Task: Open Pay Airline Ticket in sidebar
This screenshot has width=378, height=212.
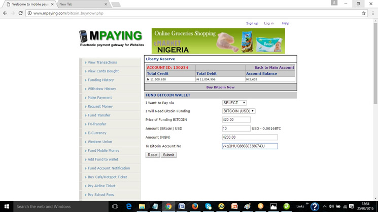Action: pyautogui.click(x=101, y=186)
